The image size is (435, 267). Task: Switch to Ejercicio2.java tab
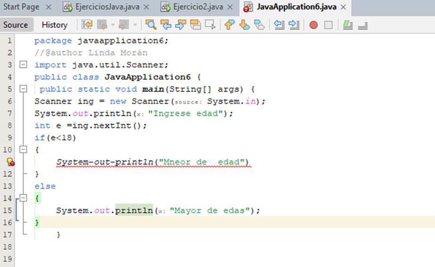click(198, 7)
